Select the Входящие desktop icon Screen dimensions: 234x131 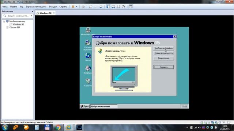coord(88,68)
